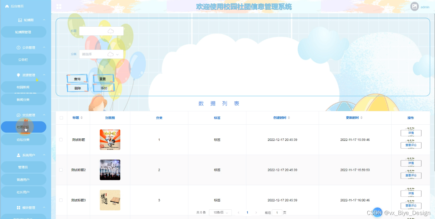Click the admin username text
This screenshot has width=435, height=219.
coord(425,7)
